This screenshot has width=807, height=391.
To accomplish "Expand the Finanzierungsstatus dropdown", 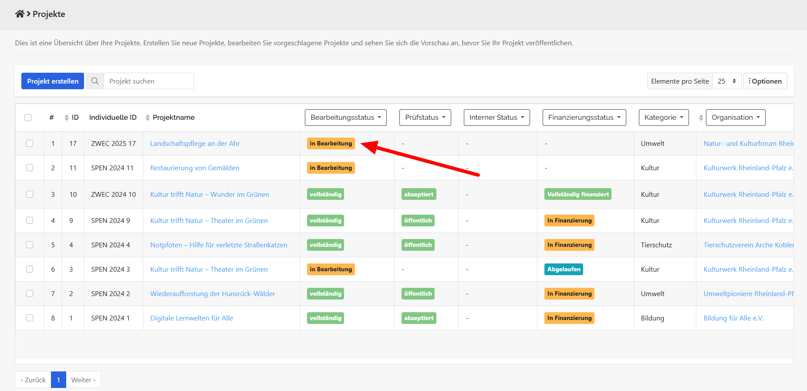I will (x=584, y=118).
